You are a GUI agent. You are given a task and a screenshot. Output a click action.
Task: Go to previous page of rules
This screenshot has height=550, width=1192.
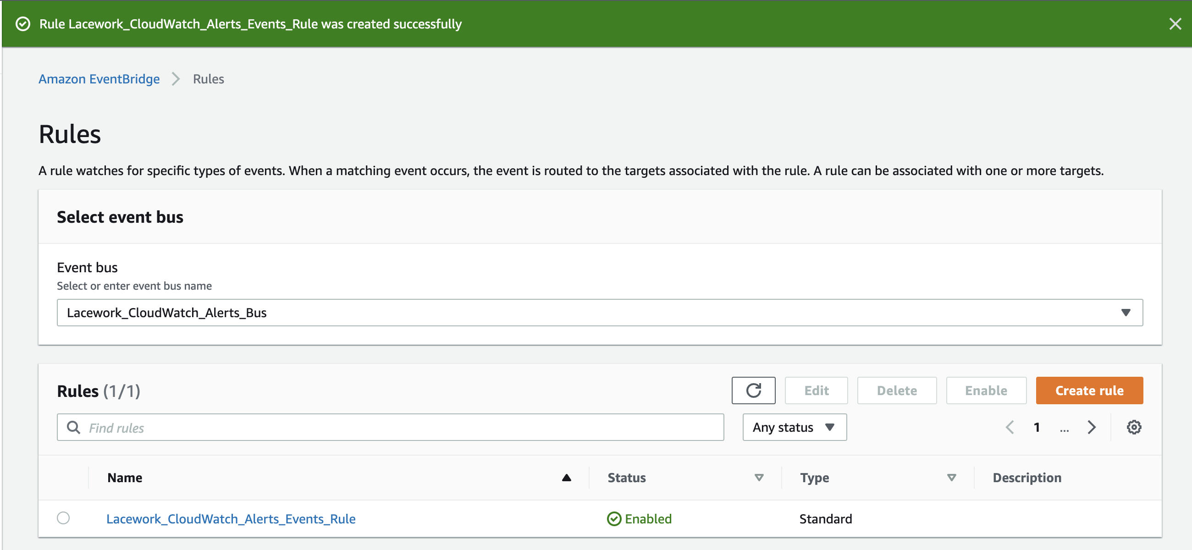pos(1010,428)
